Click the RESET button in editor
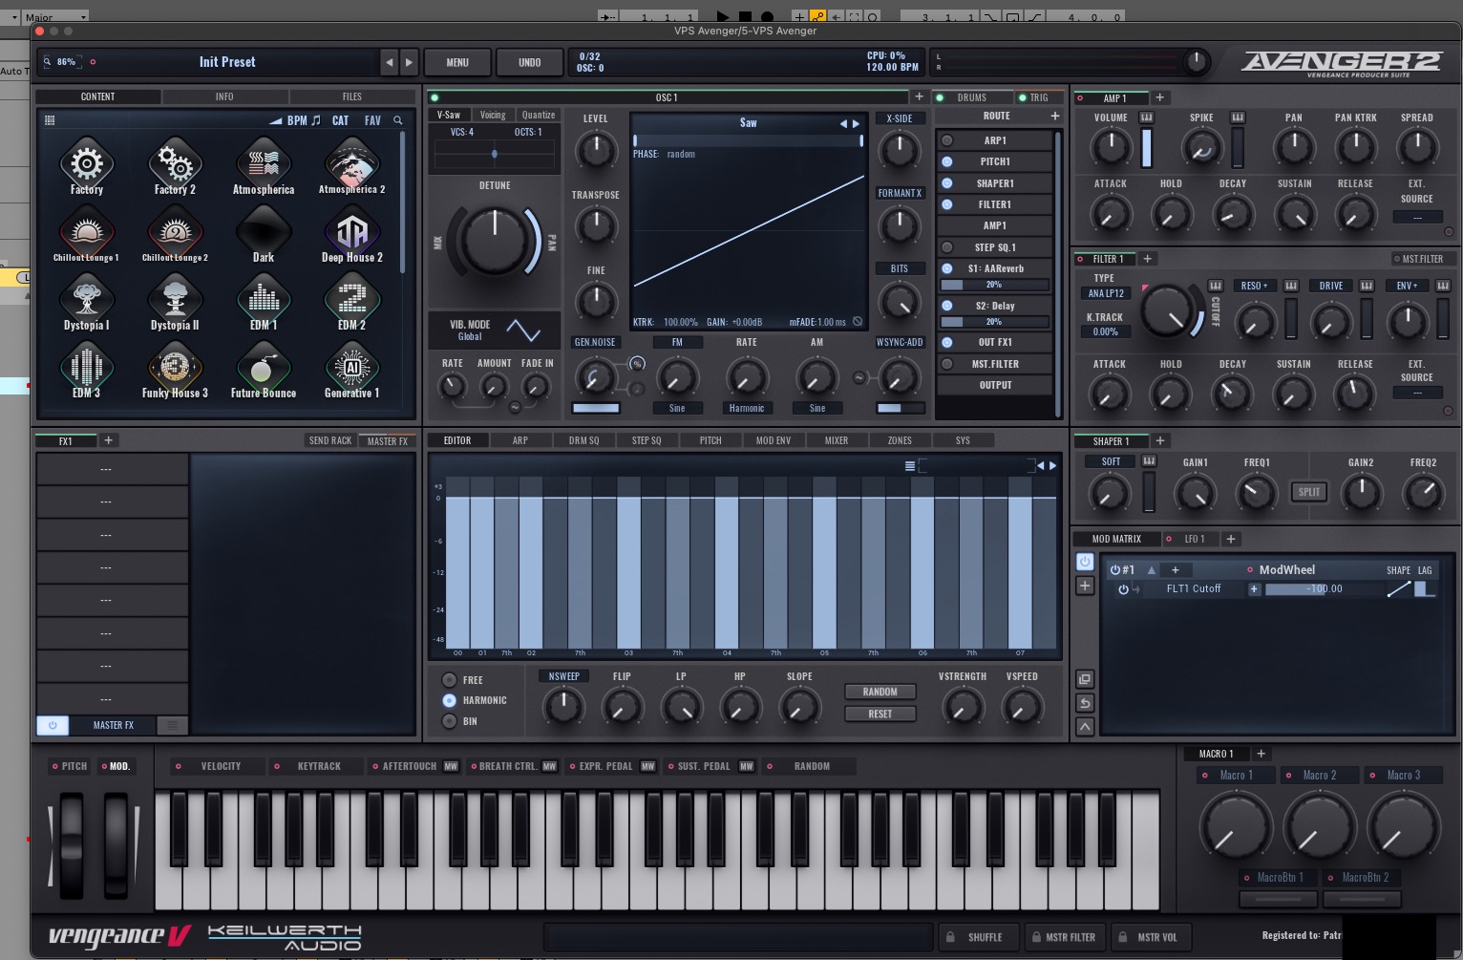This screenshot has height=960, width=1463. pyautogui.click(x=880, y=714)
